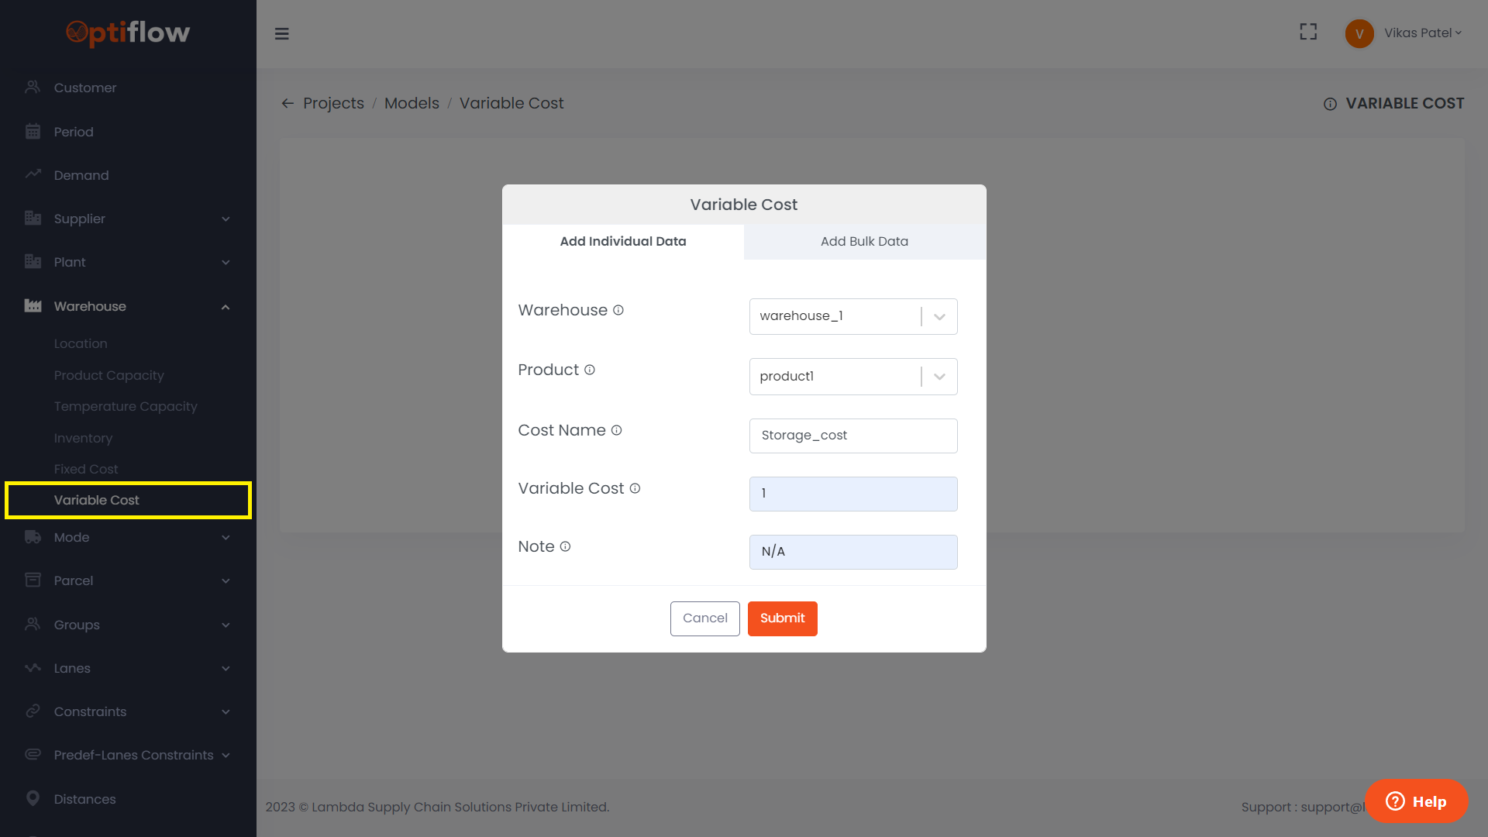Toggle fullscreen mode icon

(x=1308, y=32)
